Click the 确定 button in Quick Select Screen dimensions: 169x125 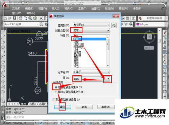point(63,107)
